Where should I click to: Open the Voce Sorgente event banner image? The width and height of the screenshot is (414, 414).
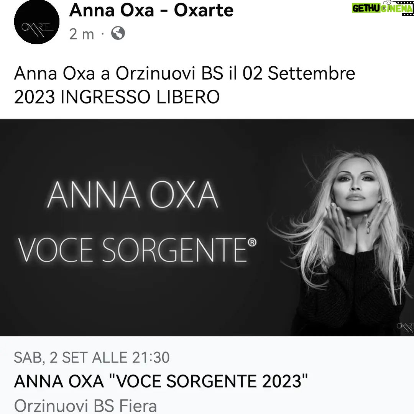point(207,228)
